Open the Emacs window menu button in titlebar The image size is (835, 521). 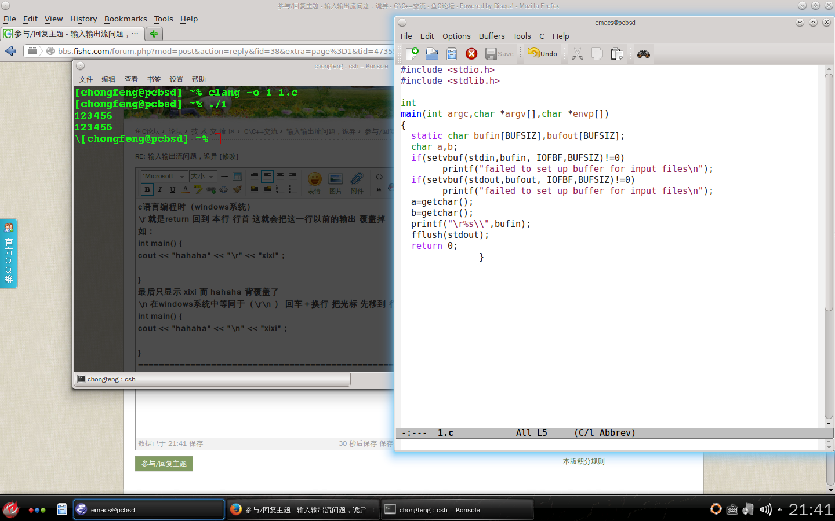[x=402, y=23]
